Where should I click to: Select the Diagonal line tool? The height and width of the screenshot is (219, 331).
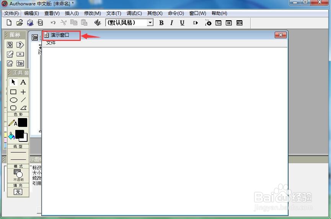click(x=23, y=100)
